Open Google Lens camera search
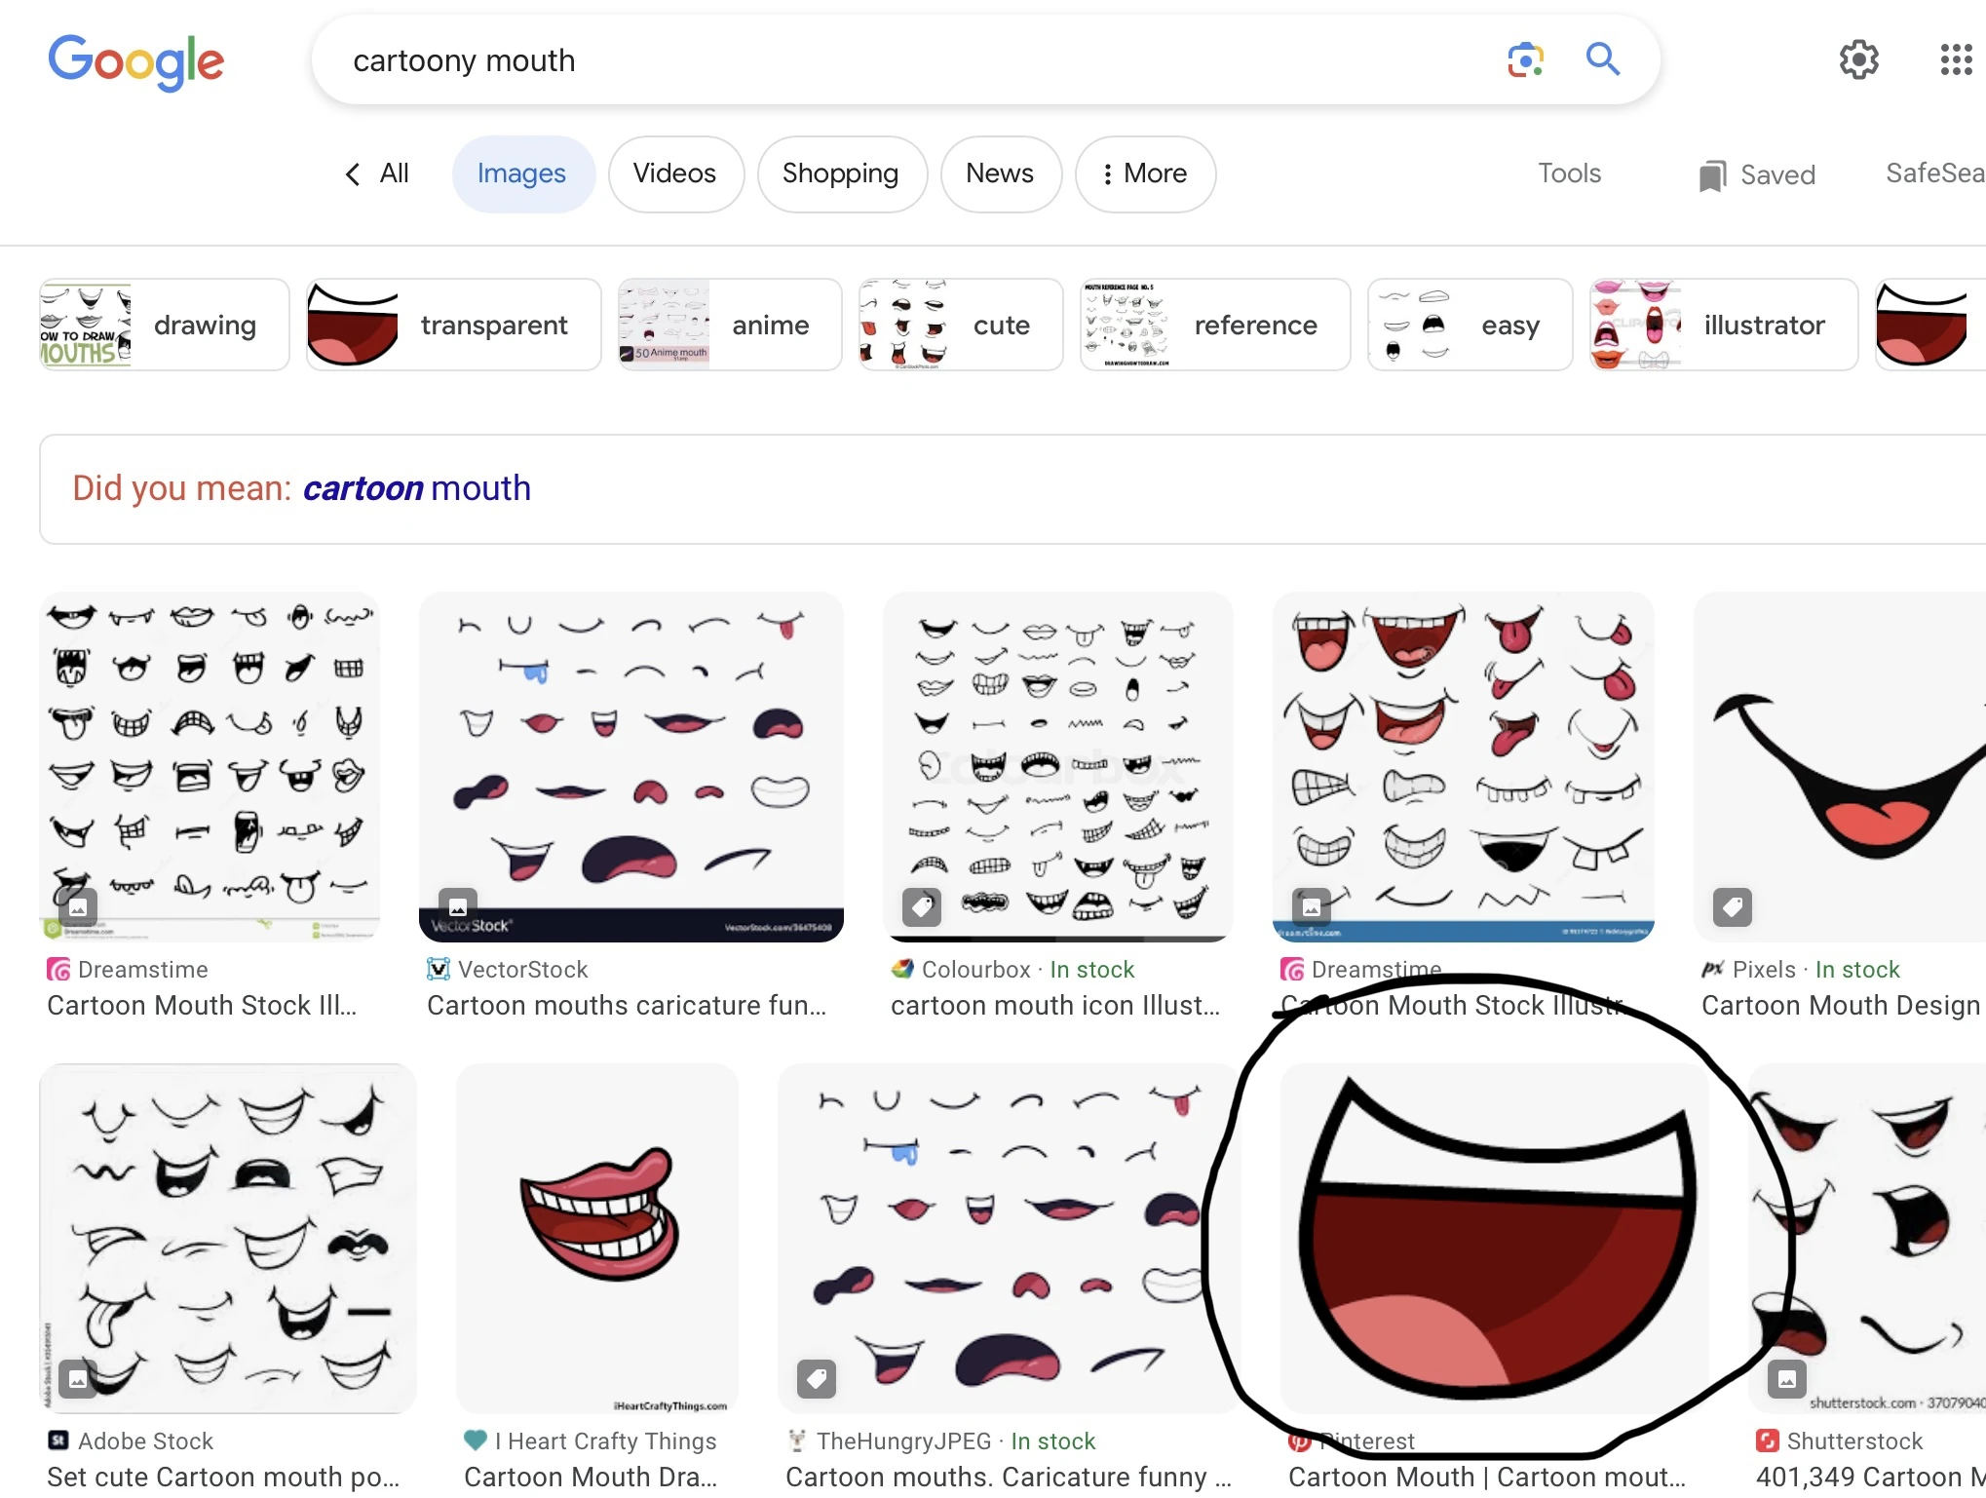This screenshot has height=1498, width=1986. point(1524,59)
